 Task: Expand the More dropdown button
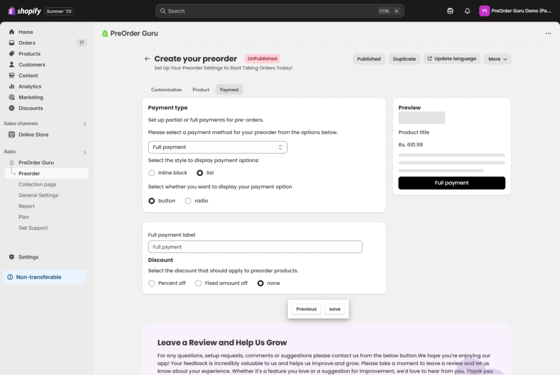pyautogui.click(x=497, y=59)
